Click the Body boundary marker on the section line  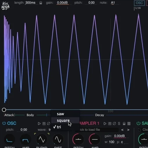coord(47,115)
